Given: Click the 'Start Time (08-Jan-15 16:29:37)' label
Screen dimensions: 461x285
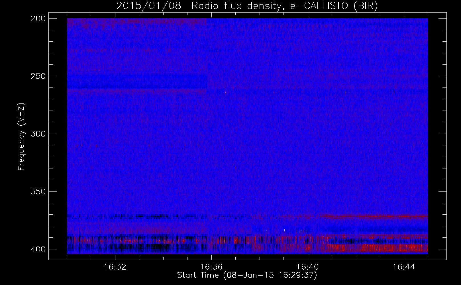Looking at the screenshot, I should [x=247, y=275].
